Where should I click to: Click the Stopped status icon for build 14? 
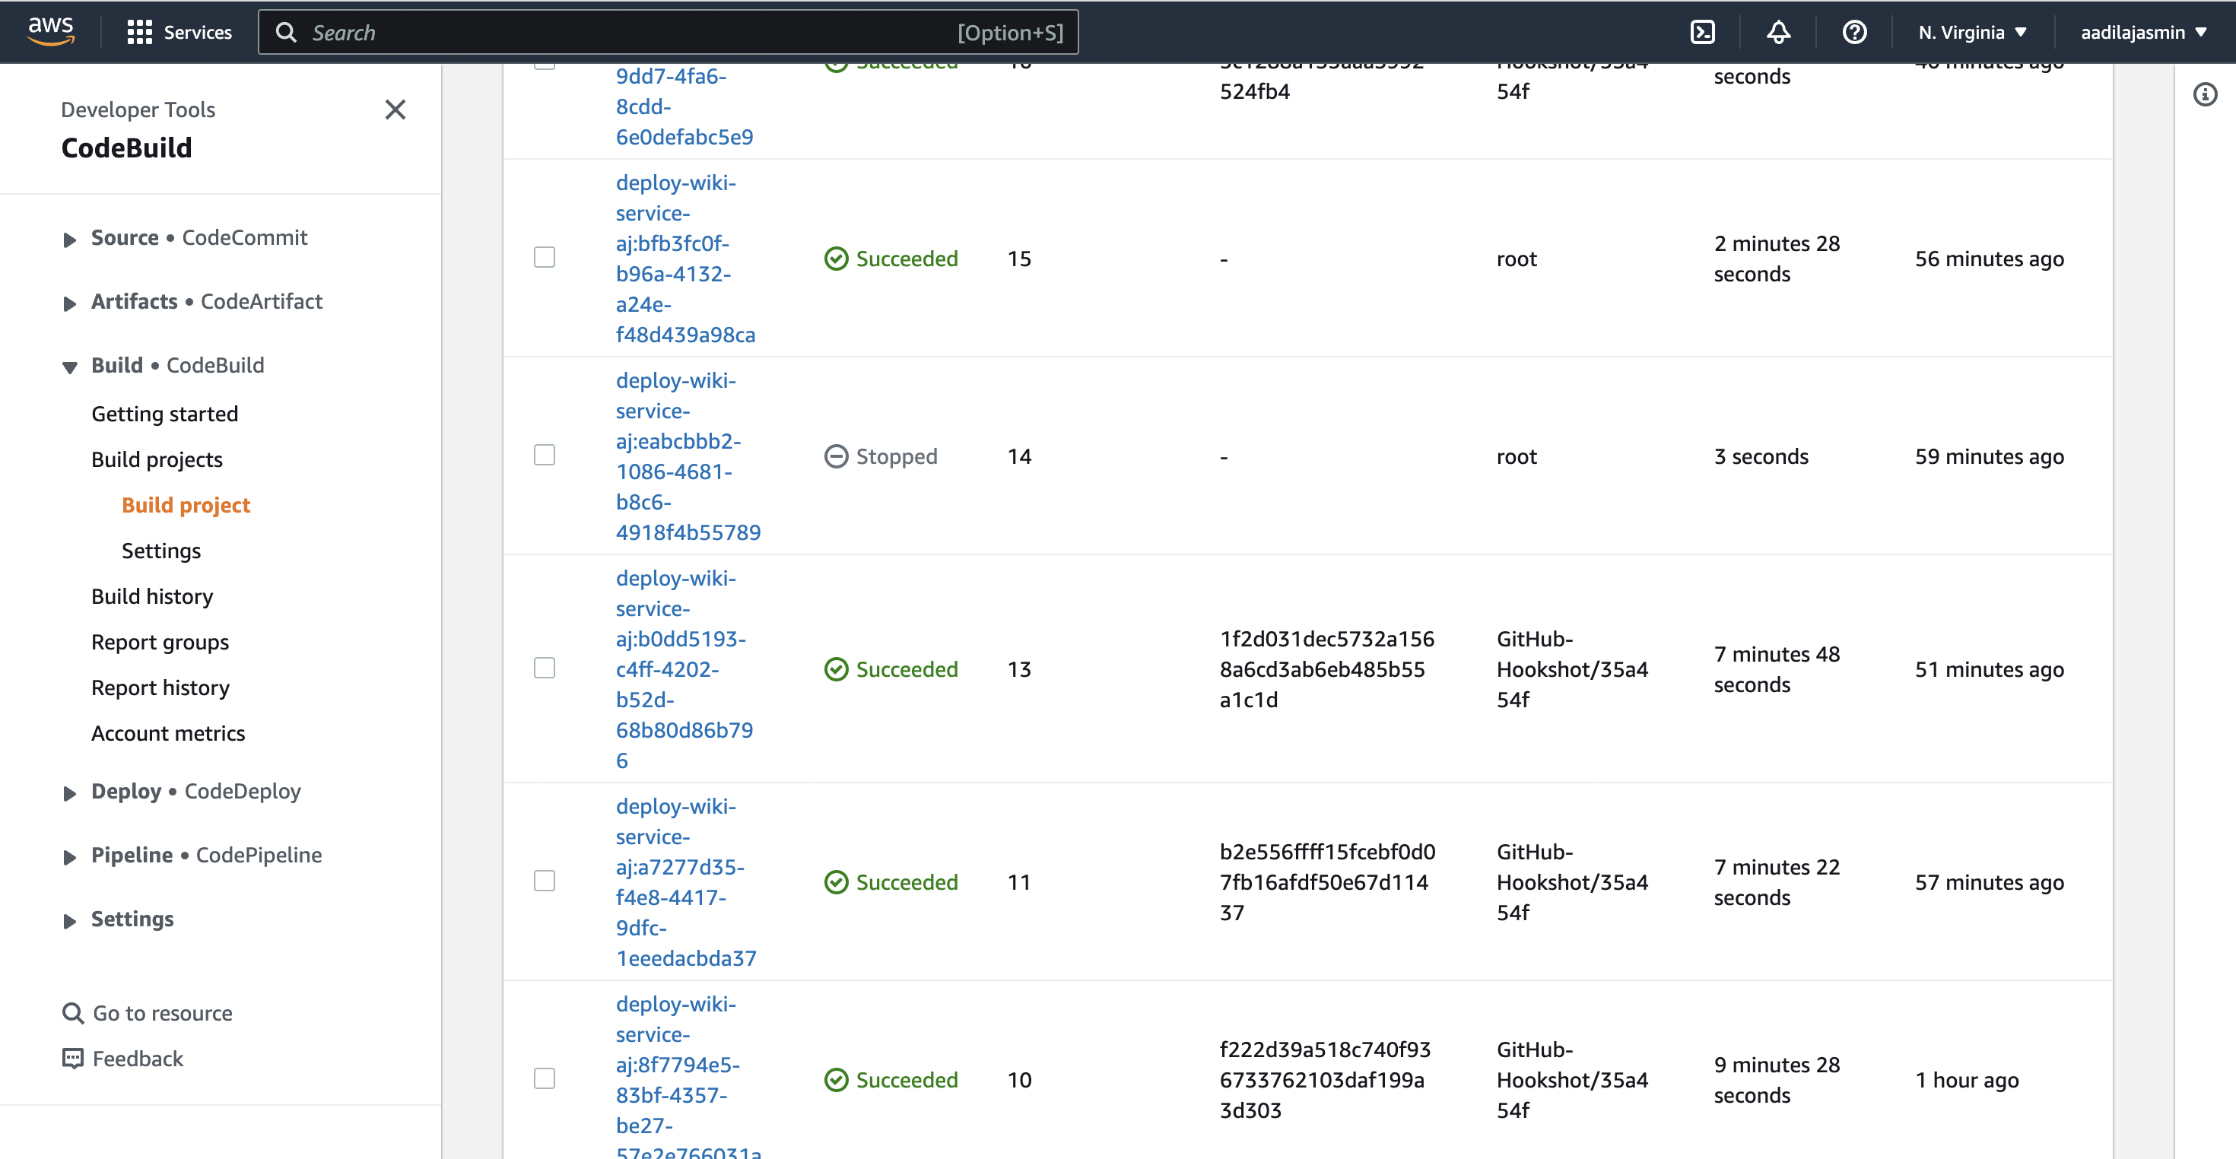pyautogui.click(x=836, y=456)
